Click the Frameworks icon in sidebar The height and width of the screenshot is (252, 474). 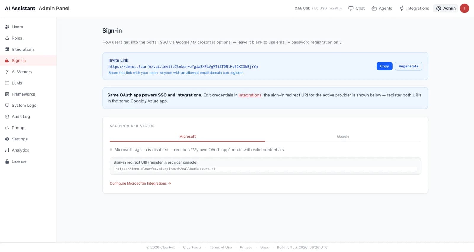7,94
